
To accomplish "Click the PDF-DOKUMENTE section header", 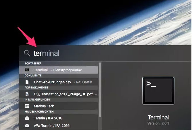I will coord(36,88).
